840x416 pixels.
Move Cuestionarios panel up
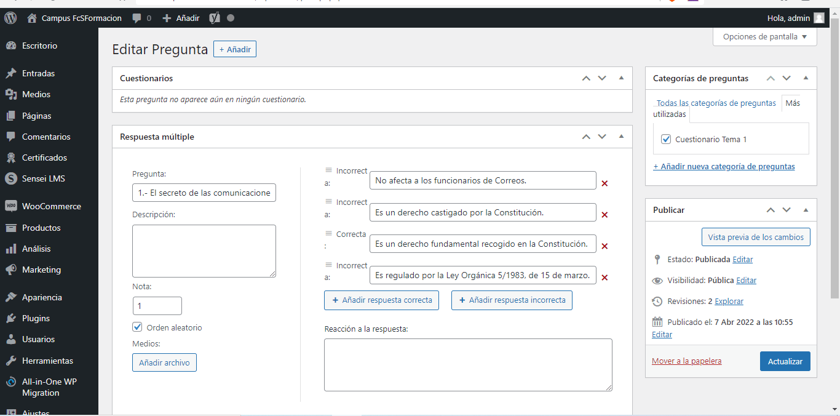(x=586, y=78)
